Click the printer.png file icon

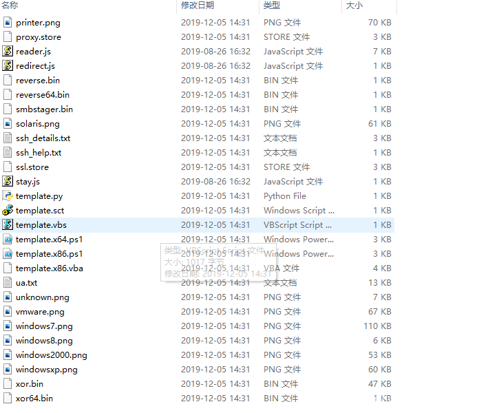coord(8,23)
